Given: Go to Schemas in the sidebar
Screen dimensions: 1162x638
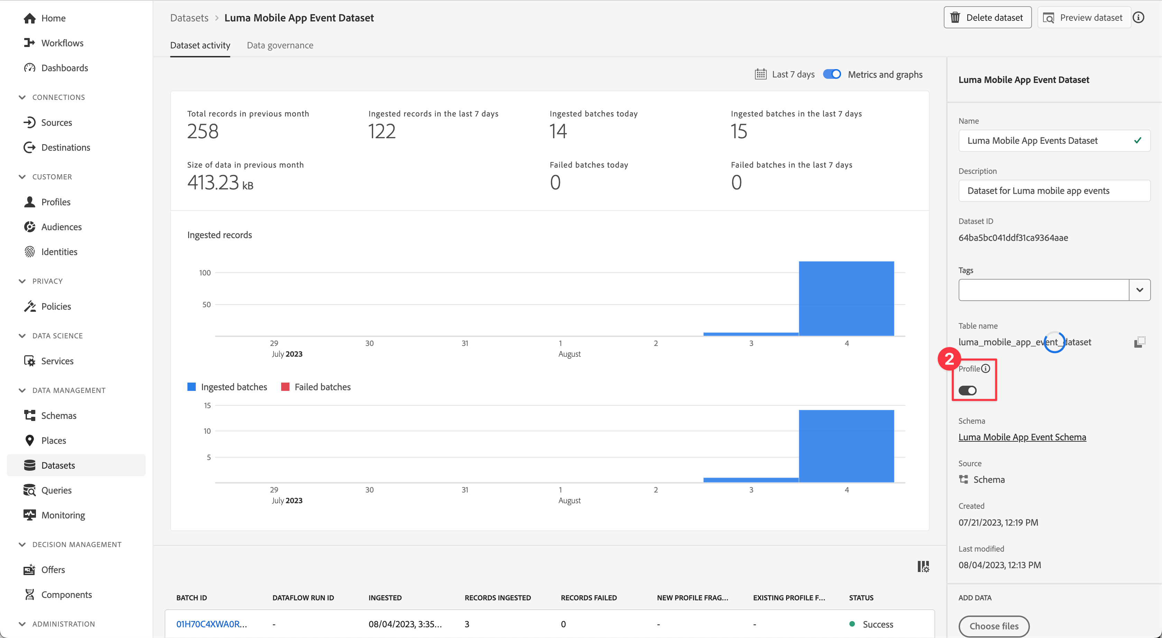Looking at the screenshot, I should point(59,415).
